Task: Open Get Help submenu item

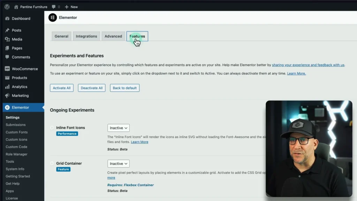Action: [13, 184]
